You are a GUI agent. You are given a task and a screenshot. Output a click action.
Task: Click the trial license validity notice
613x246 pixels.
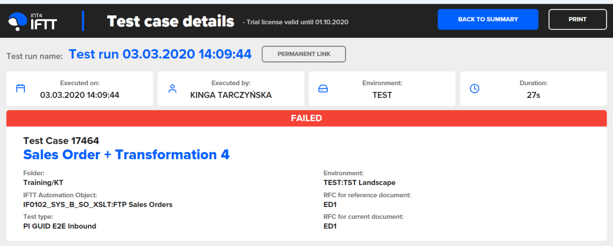(295, 22)
